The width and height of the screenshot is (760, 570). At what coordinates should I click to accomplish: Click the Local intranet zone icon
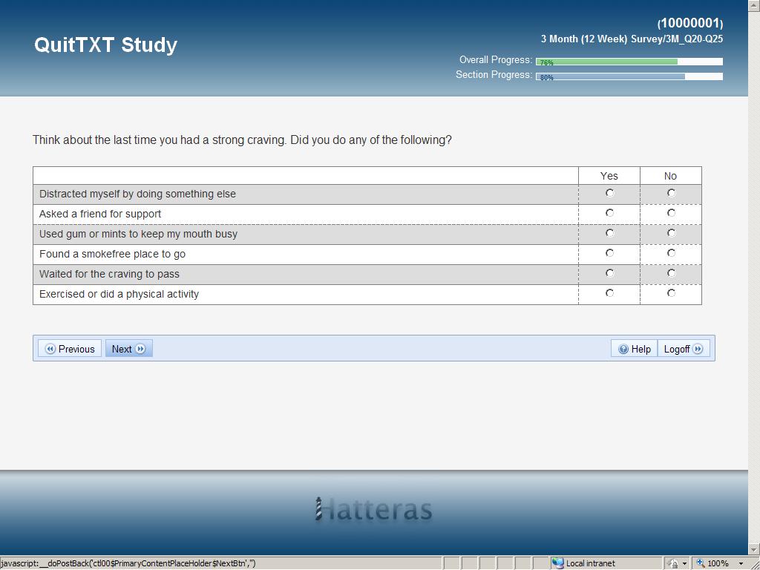(558, 563)
